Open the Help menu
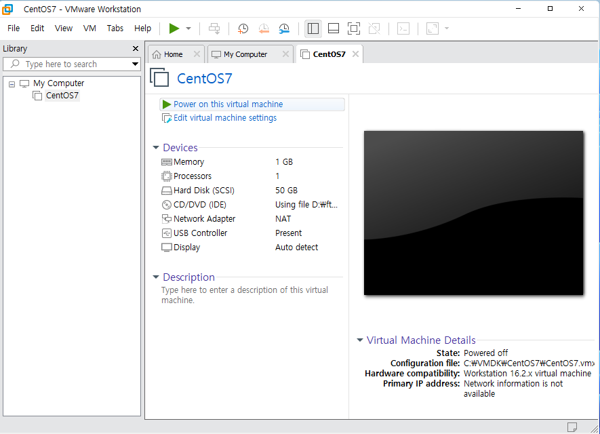 coord(142,28)
